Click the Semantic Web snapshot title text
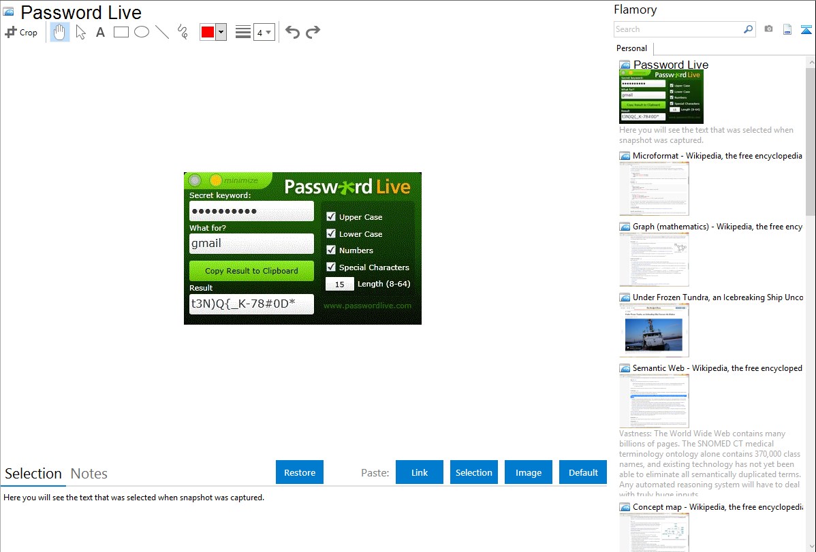The height and width of the screenshot is (552, 816). coord(717,368)
